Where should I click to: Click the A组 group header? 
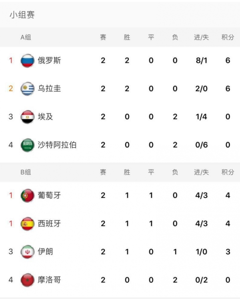[26, 37]
